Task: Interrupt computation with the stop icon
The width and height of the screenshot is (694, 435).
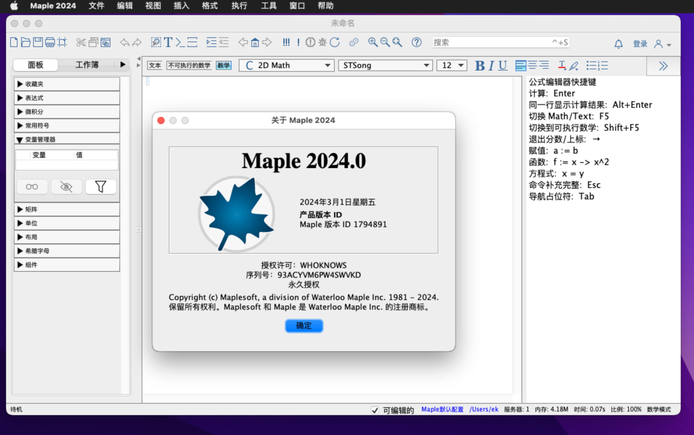Action: tap(310, 42)
